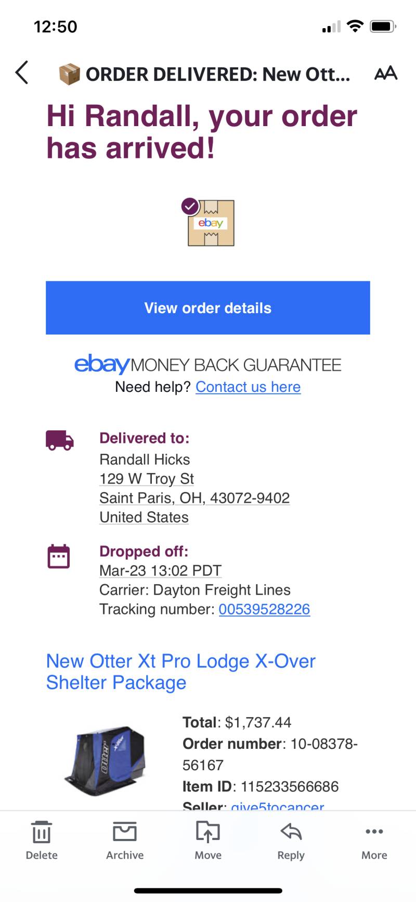Tap the Delete trash icon
Viewport: 416px width, 902px height.
pyautogui.click(x=42, y=832)
